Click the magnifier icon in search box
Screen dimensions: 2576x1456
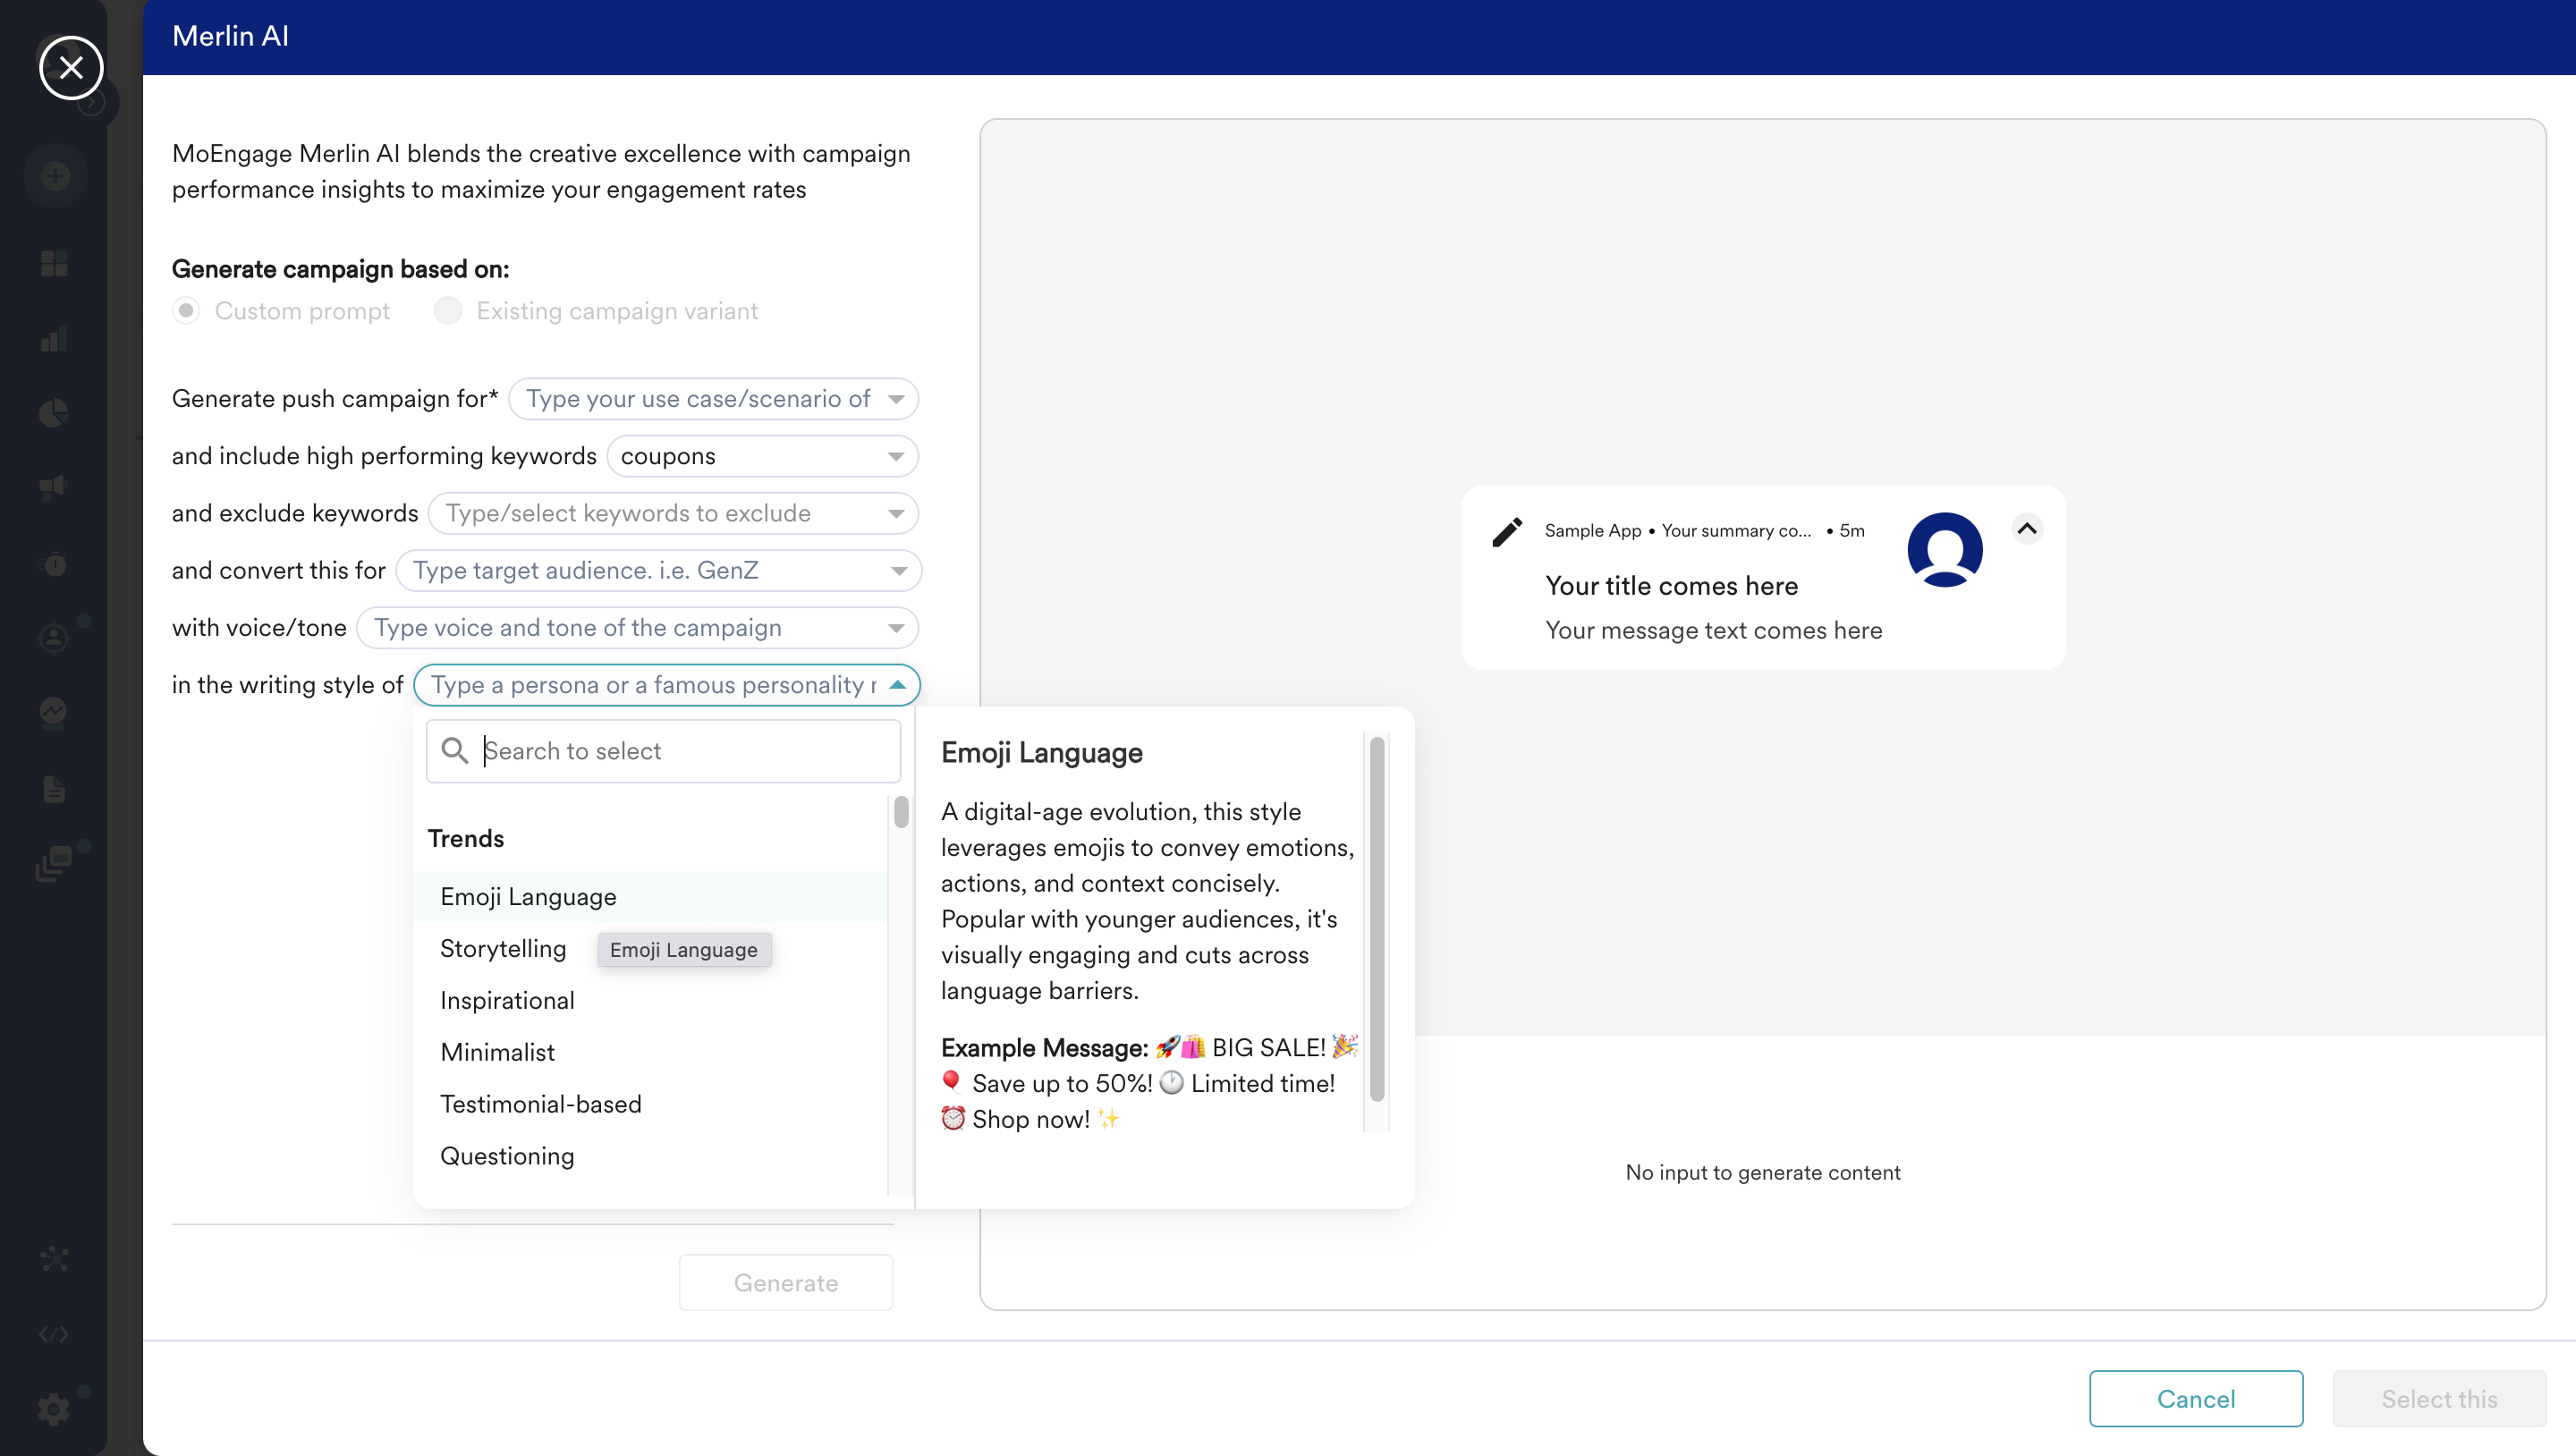455,751
